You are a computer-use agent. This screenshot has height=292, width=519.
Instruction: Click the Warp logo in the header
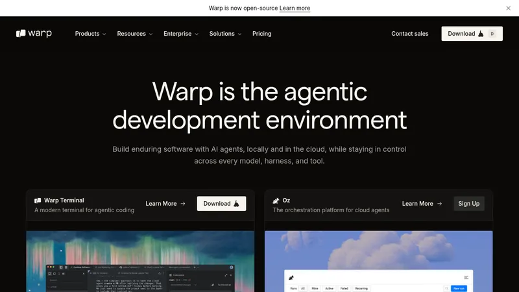pyautogui.click(x=34, y=34)
